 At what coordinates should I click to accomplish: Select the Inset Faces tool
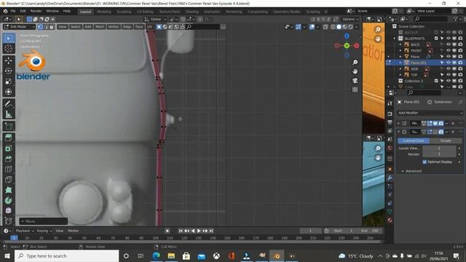pos(9,148)
